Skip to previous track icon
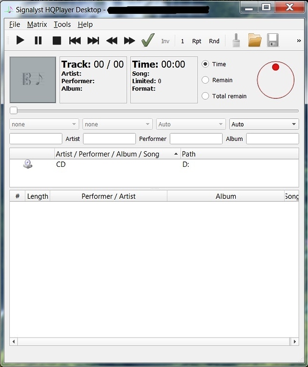The width and height of the screenshot is (308, 367). coord(75,41)
